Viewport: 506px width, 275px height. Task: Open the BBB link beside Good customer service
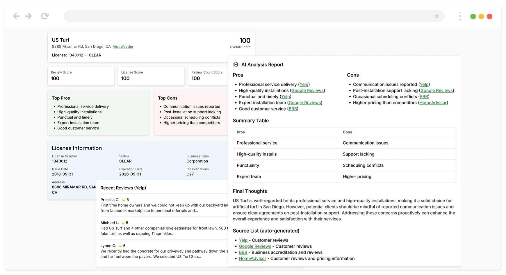coord(293,109)
